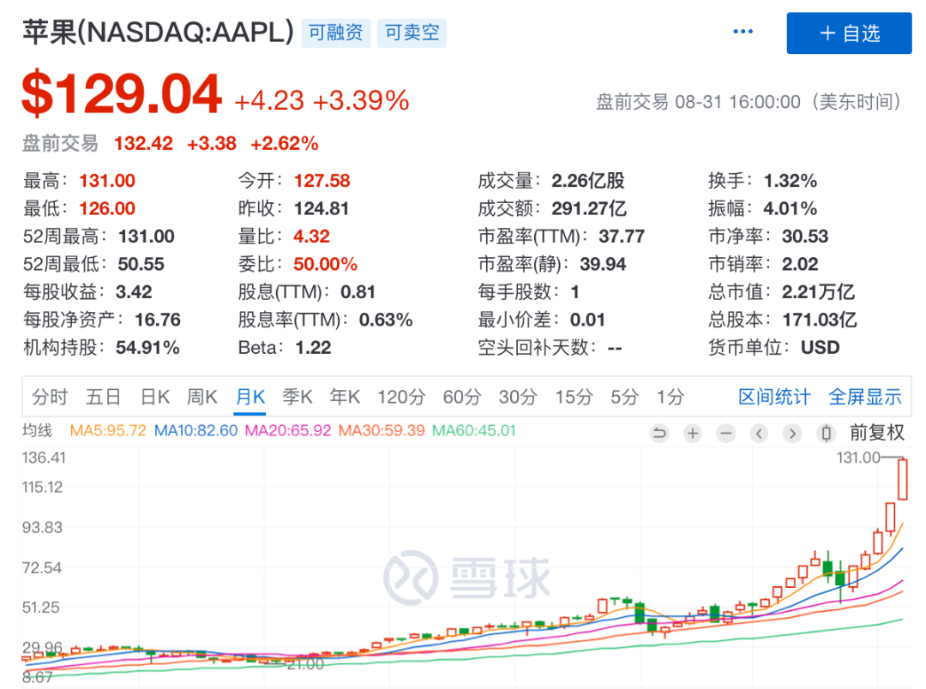Switch to the 日K chart tab
This screenshot has width=926, height=689.
coord(154,397)
